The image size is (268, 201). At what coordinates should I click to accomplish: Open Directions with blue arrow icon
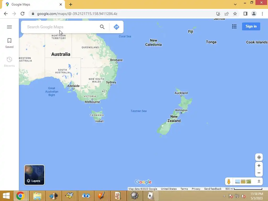pos(116,27)
